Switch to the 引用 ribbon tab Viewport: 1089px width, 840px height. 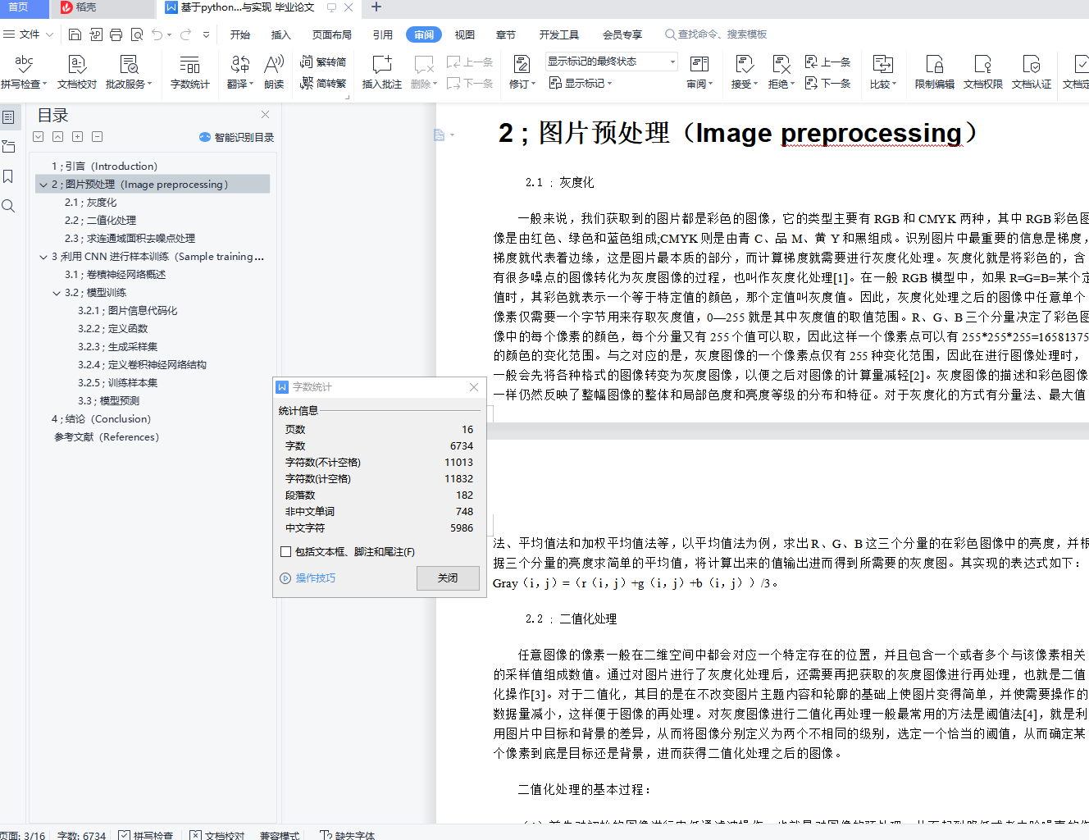(383, 34)
